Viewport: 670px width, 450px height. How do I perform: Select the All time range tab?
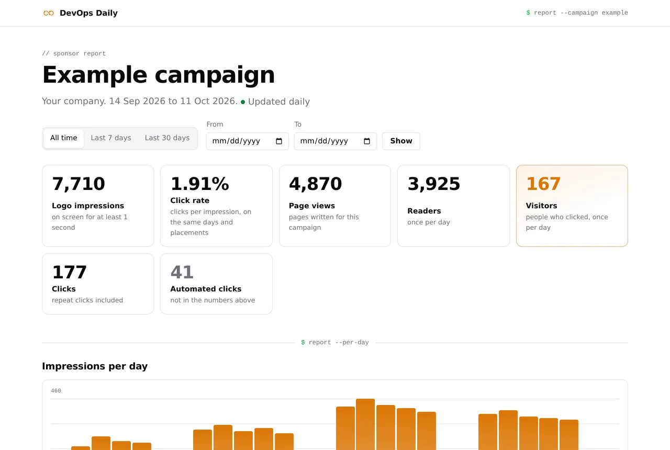(64, 139)
